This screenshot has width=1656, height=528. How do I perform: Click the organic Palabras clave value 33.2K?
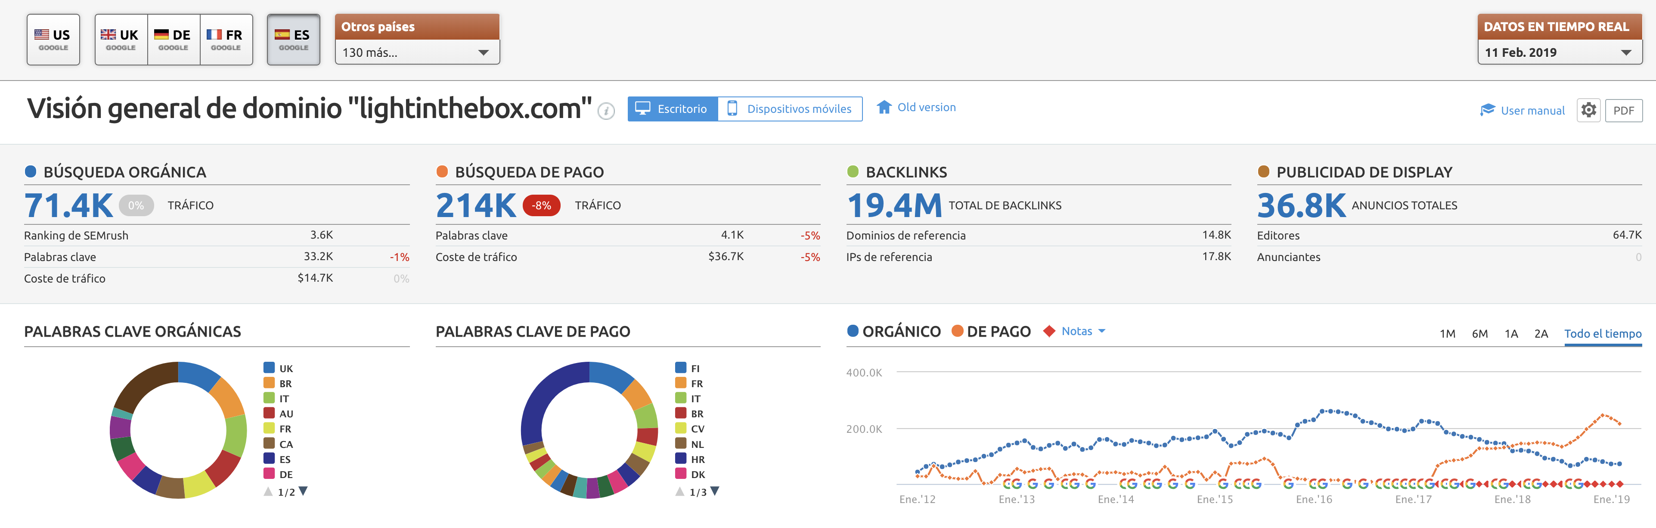click(x=318, y=257)
